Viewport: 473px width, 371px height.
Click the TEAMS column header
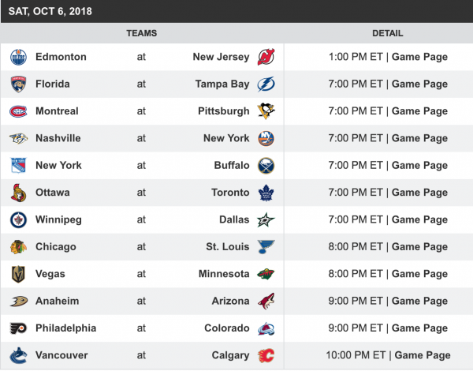click(142, 33)
